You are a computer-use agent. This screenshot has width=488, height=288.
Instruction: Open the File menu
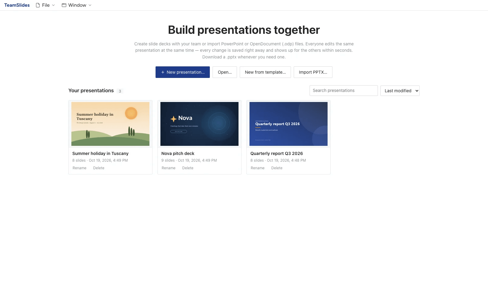click(x=45, y=5)
